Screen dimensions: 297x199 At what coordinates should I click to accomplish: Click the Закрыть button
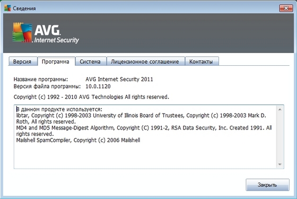pos(267,185)
